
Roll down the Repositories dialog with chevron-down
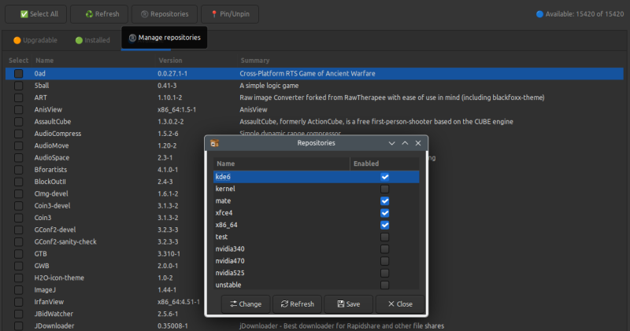tap(391, 143)
